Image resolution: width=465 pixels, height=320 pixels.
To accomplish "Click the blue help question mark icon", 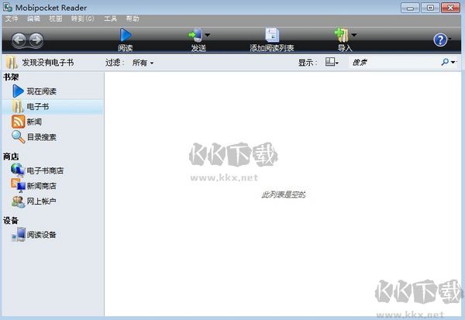I will (x=440, y=40).
